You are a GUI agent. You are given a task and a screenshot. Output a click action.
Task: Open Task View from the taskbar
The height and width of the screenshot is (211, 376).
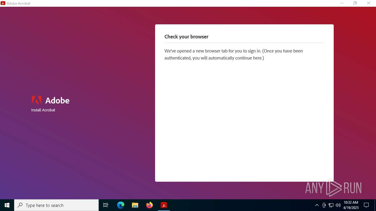(106, 205)
